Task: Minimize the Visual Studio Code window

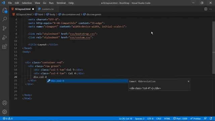Action: (x=193, y=3)
